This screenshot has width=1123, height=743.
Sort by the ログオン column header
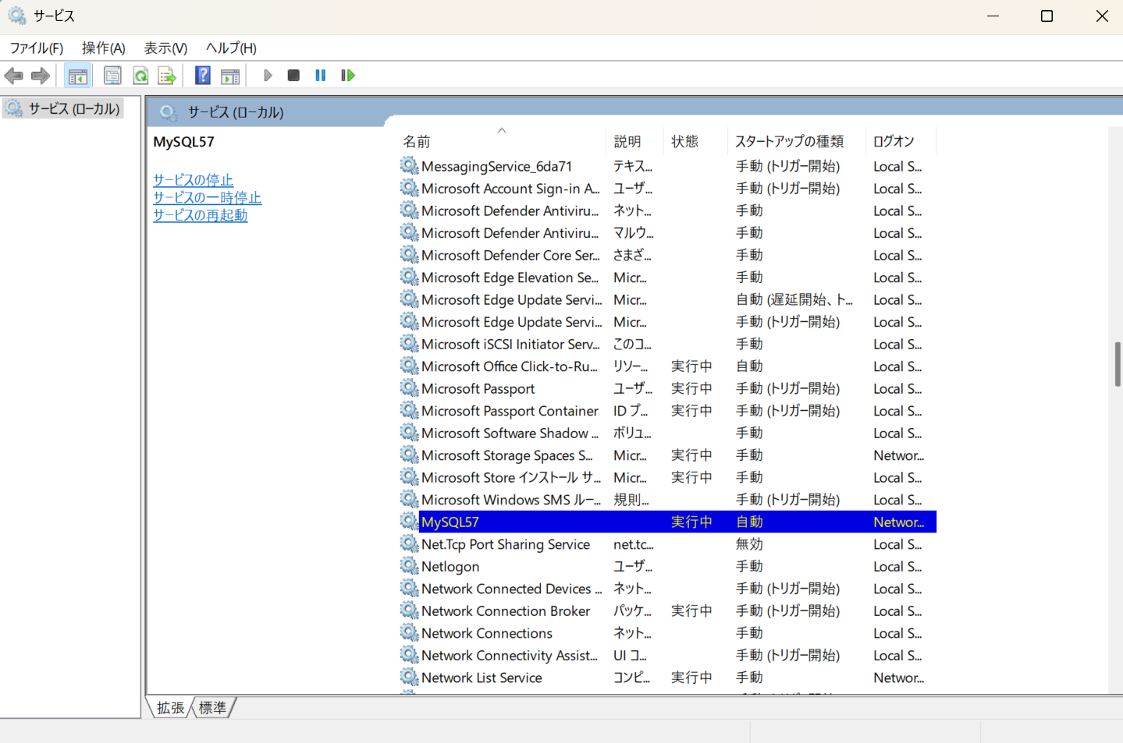point(901,141)
